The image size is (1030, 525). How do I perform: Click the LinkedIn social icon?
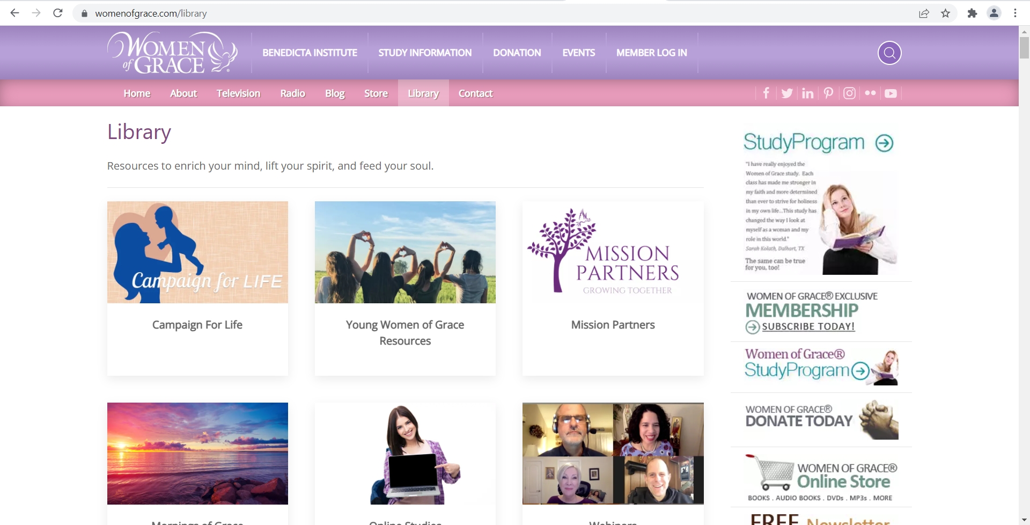pos(807,93)
